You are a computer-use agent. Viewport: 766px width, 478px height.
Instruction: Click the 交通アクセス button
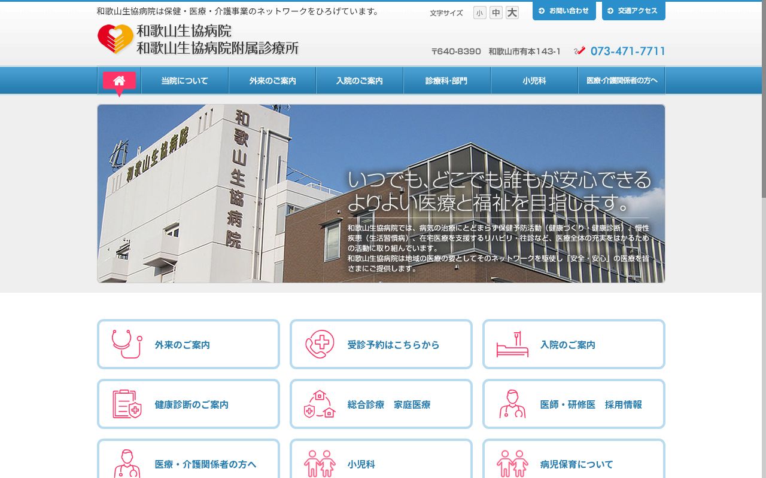click(634, 11)
